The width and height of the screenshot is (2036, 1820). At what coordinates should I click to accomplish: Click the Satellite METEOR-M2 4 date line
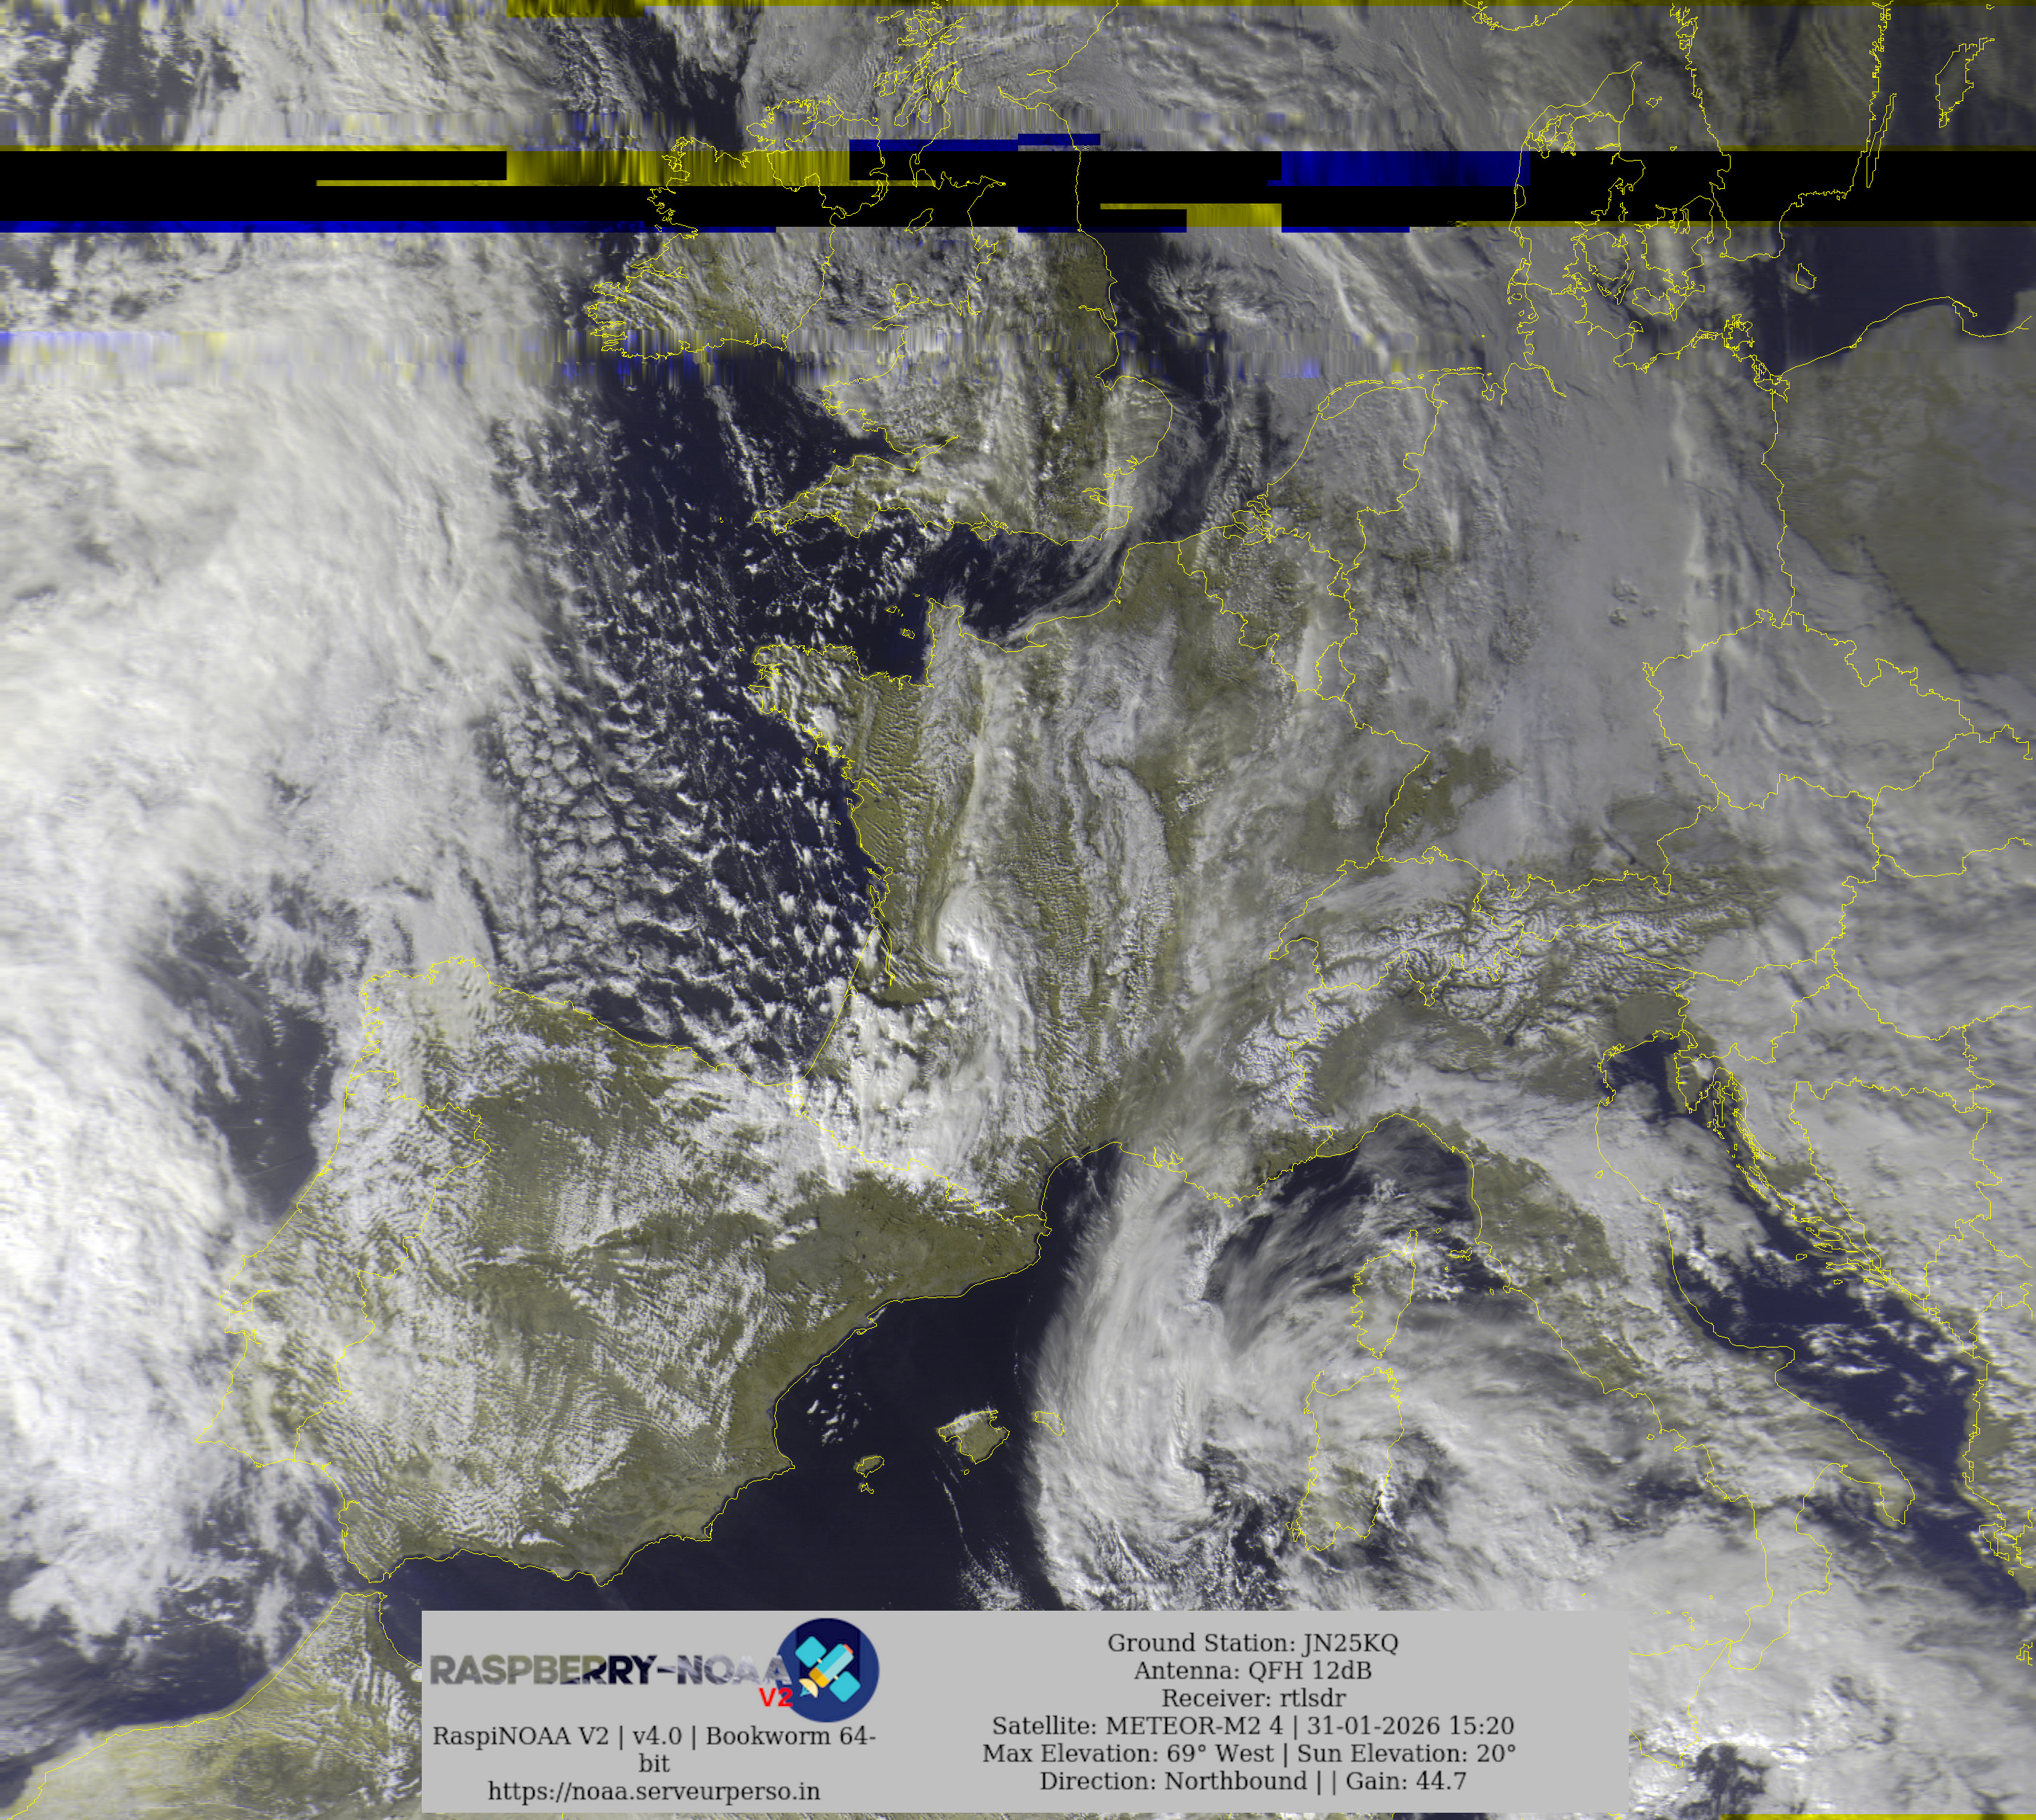1251,1726
